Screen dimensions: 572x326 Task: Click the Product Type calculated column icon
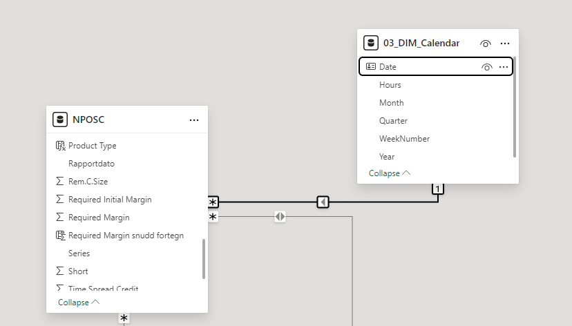point(61,146)
